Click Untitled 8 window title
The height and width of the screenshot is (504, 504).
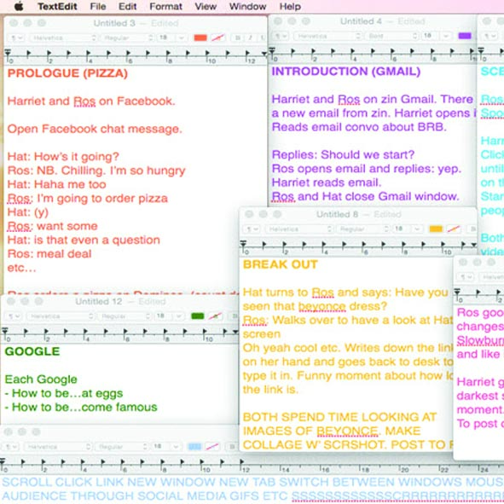337,214
